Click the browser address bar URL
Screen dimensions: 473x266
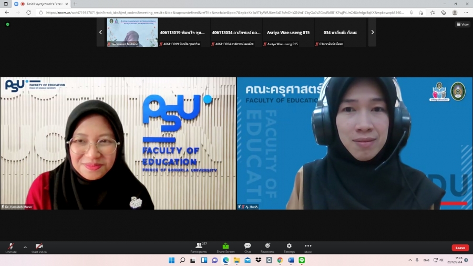coord(221,13)
